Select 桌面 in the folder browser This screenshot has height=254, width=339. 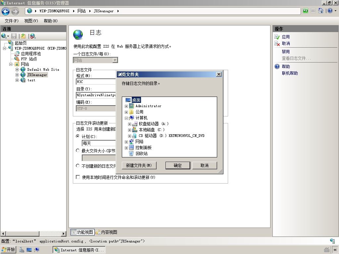tap(136, 100)
